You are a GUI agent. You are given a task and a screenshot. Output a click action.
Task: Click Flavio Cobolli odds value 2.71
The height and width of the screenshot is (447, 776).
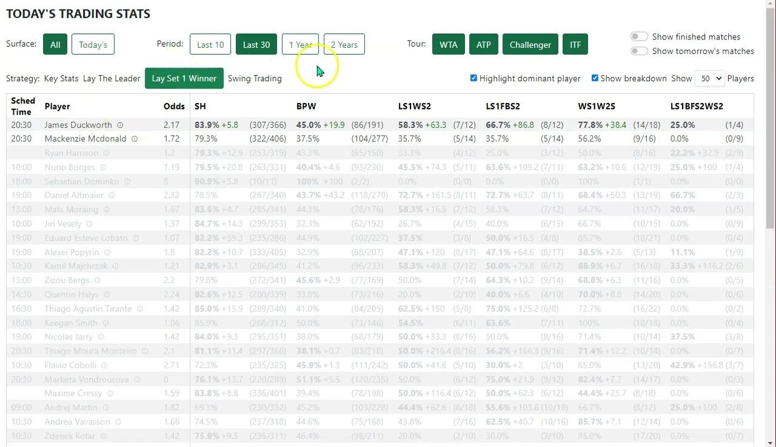pyautogui.click(x=172, y=365)
